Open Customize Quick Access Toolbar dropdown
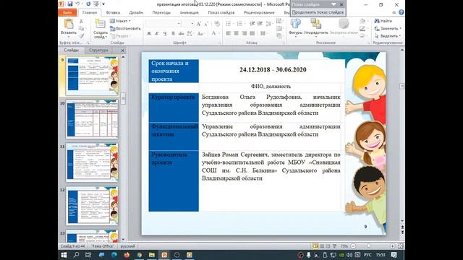This screenshot has height=260, width=463. point(103,4)
